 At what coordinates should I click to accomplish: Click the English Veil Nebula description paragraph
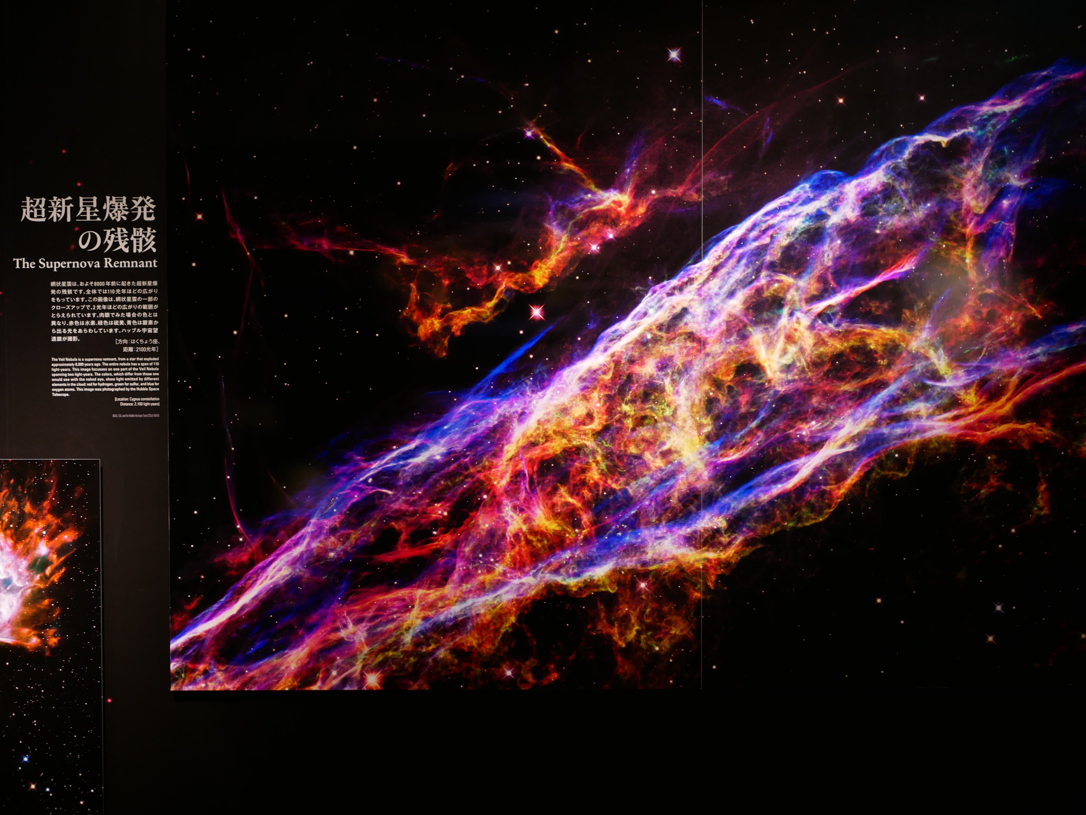coord(105,376)
